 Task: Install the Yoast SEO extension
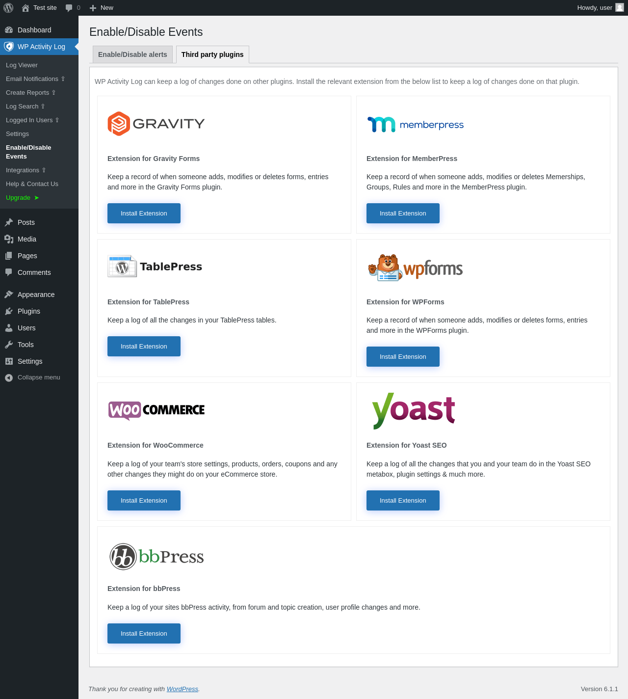click(x=403, y=501)
